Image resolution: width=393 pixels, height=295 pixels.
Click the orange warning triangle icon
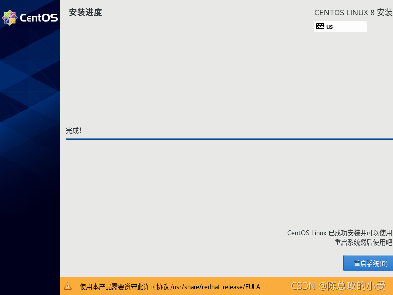(68, 286)
